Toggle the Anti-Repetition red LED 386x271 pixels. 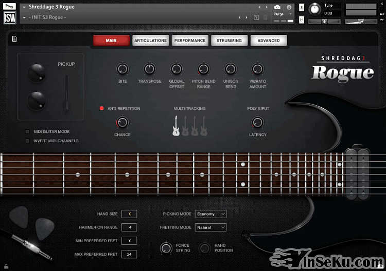point(102,108)
